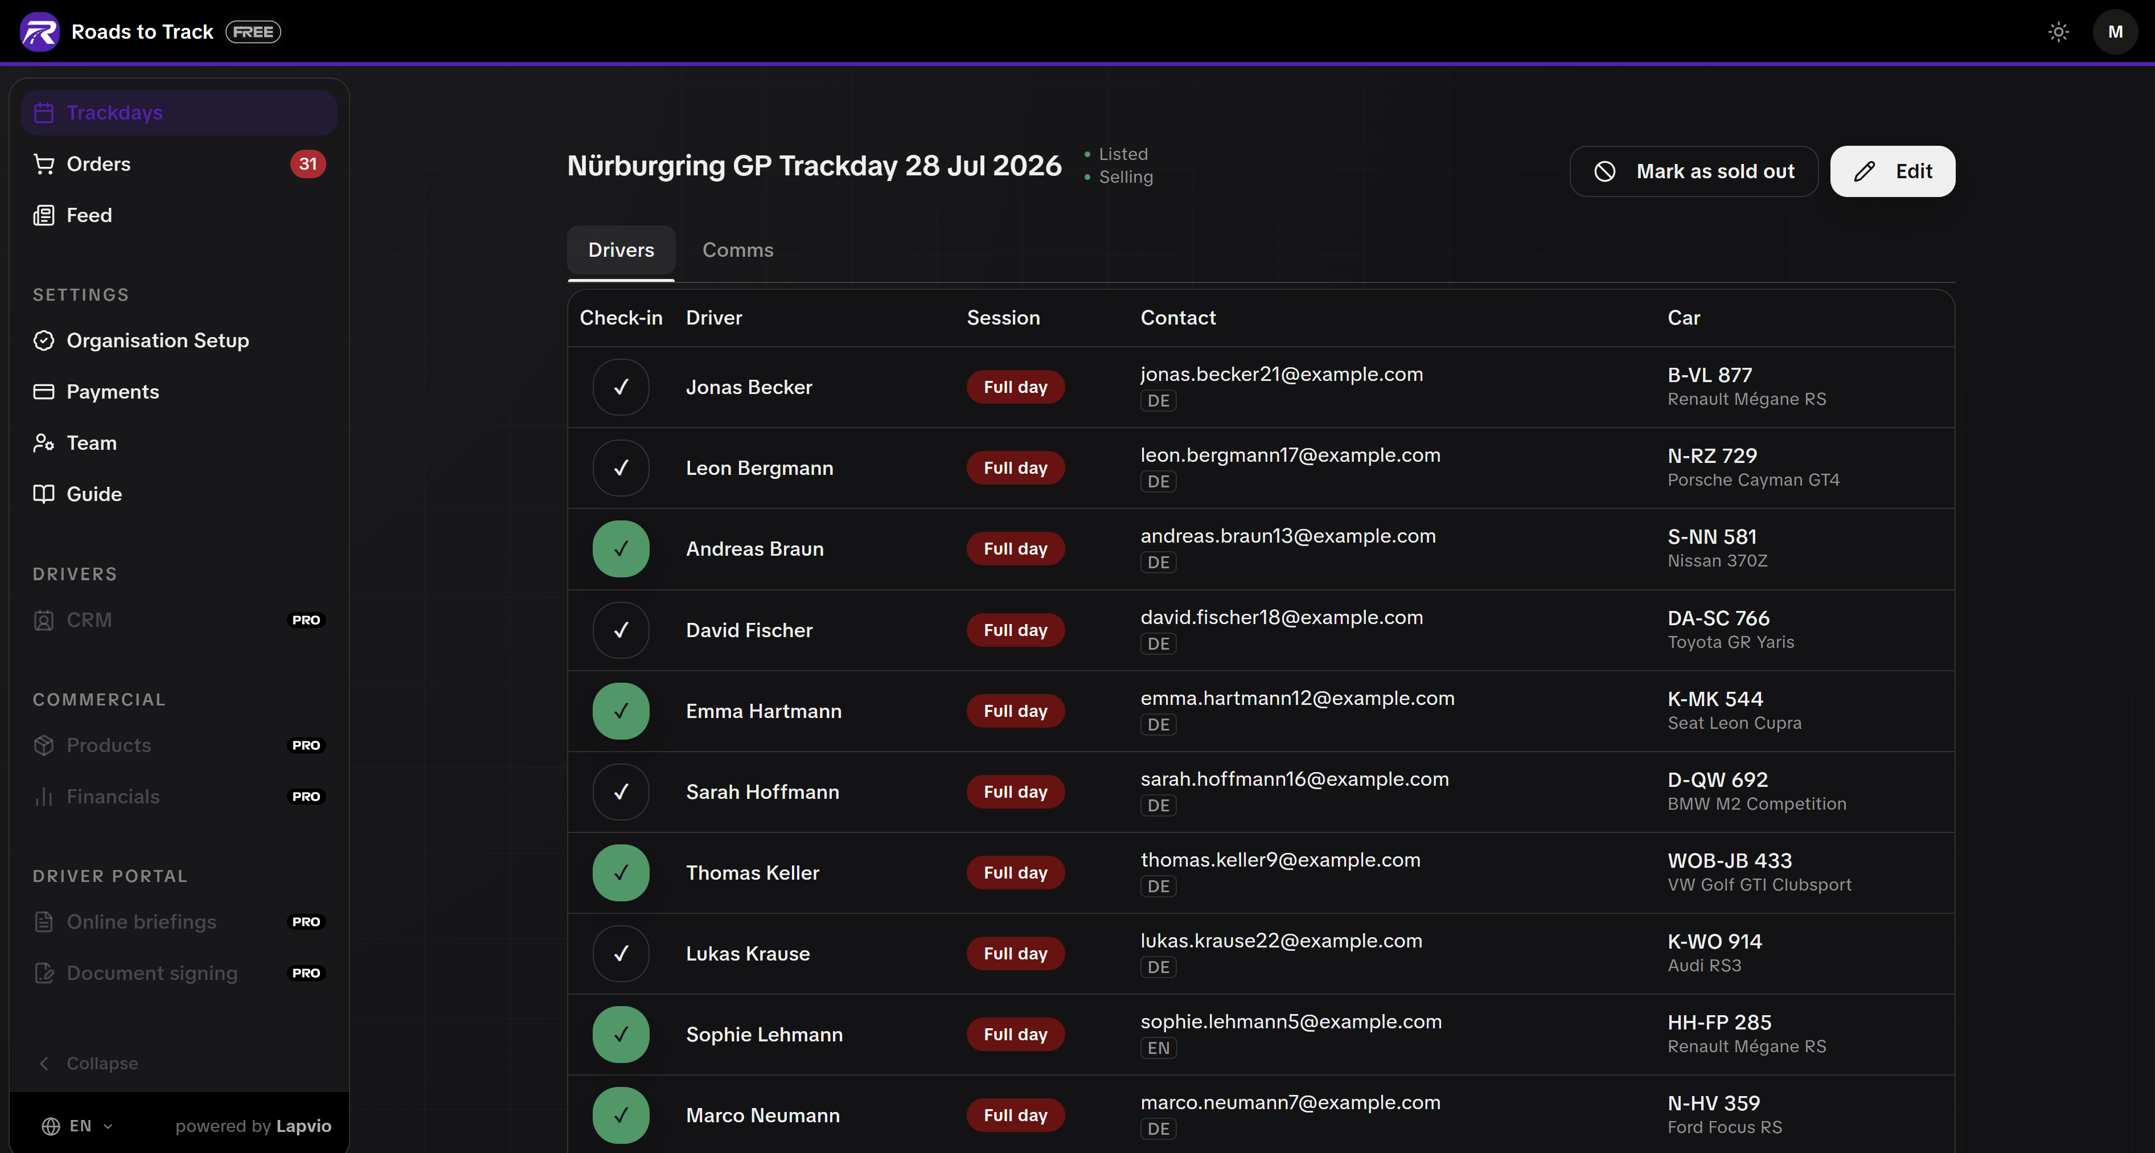Uncheck check-in for Sophie Lehmann

tap(621, 1034)
